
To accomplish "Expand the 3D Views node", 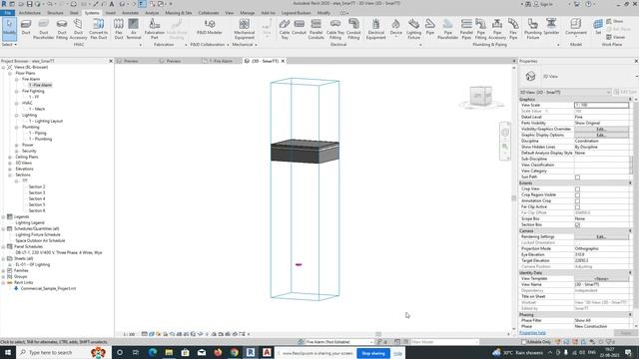I will [x=10, y=163].
